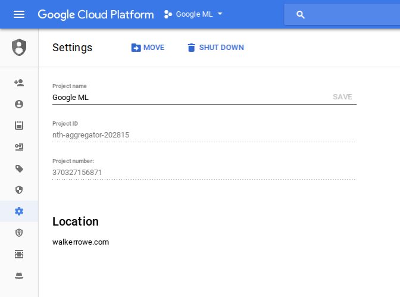Click the SHUT DOWN project button

coord(215,48)
